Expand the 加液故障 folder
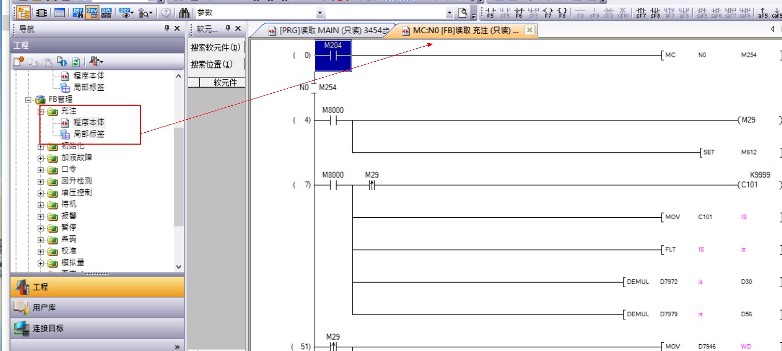Screen dimensions: 782x351 coord(41,158)
